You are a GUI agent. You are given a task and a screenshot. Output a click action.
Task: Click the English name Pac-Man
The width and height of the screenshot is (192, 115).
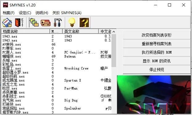tap(71, 89)
